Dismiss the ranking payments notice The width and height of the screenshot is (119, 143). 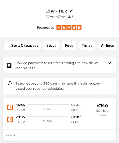click(x=110, y=63)
